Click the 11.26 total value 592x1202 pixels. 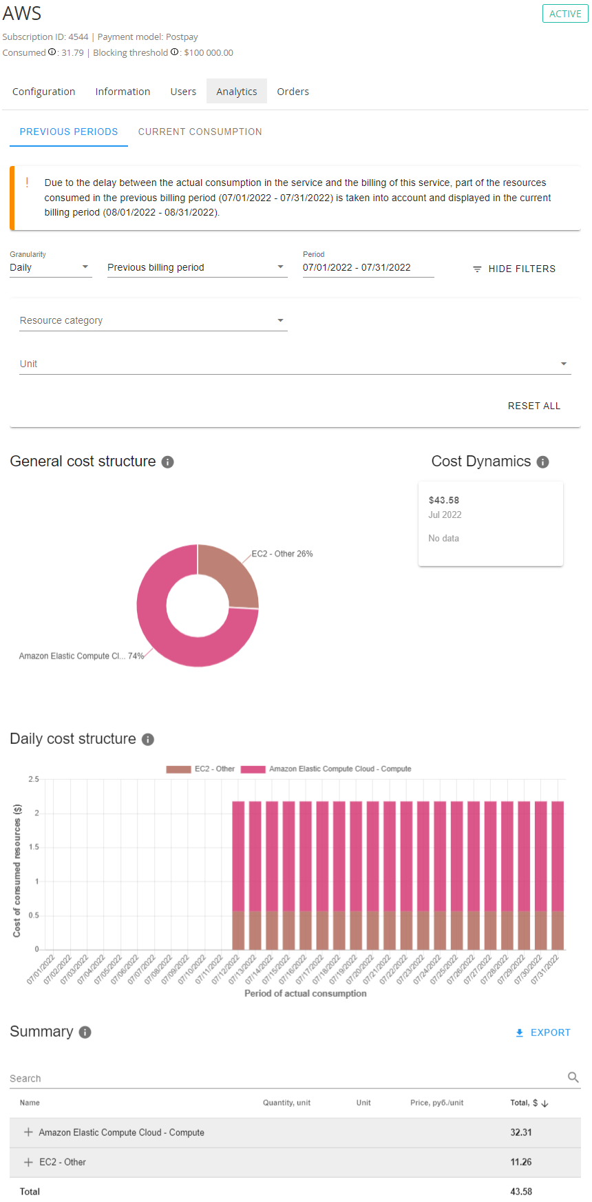[x=521, y=1163]
